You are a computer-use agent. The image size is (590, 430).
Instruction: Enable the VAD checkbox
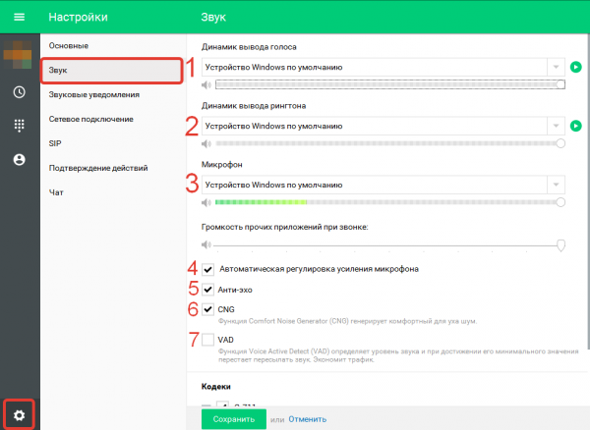pyautogui.click(x=207, y=340)
